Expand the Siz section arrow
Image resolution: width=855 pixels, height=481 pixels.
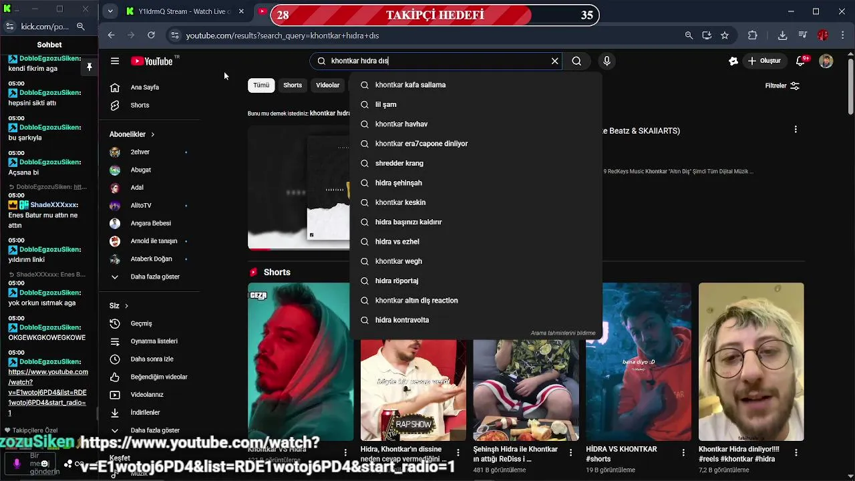[x=126, y=306]
